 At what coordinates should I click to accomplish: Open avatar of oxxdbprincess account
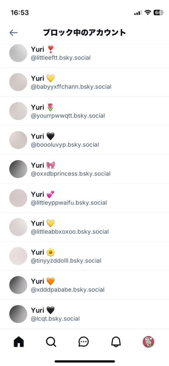point(18,169)
